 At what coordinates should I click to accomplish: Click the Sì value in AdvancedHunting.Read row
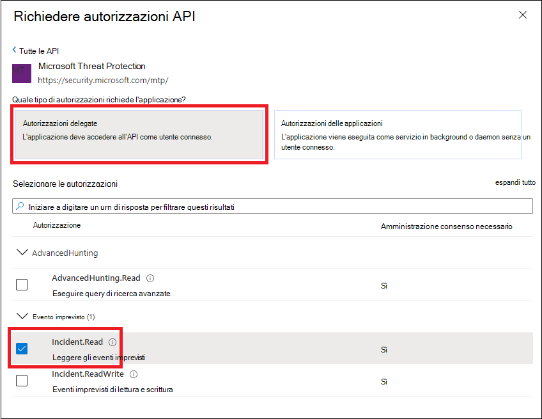(383, 286)
